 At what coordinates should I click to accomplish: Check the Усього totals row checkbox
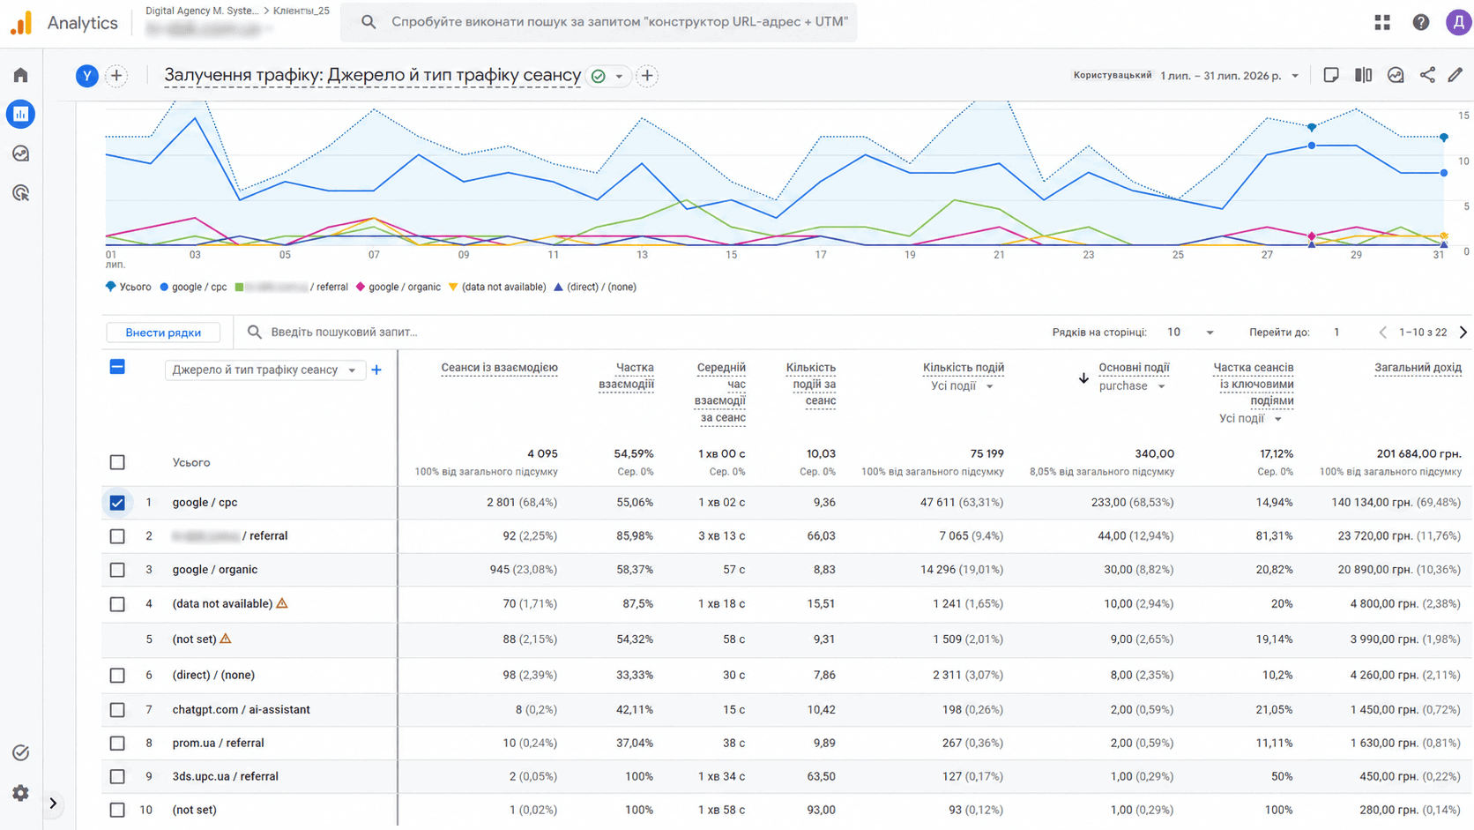[117, 462]
